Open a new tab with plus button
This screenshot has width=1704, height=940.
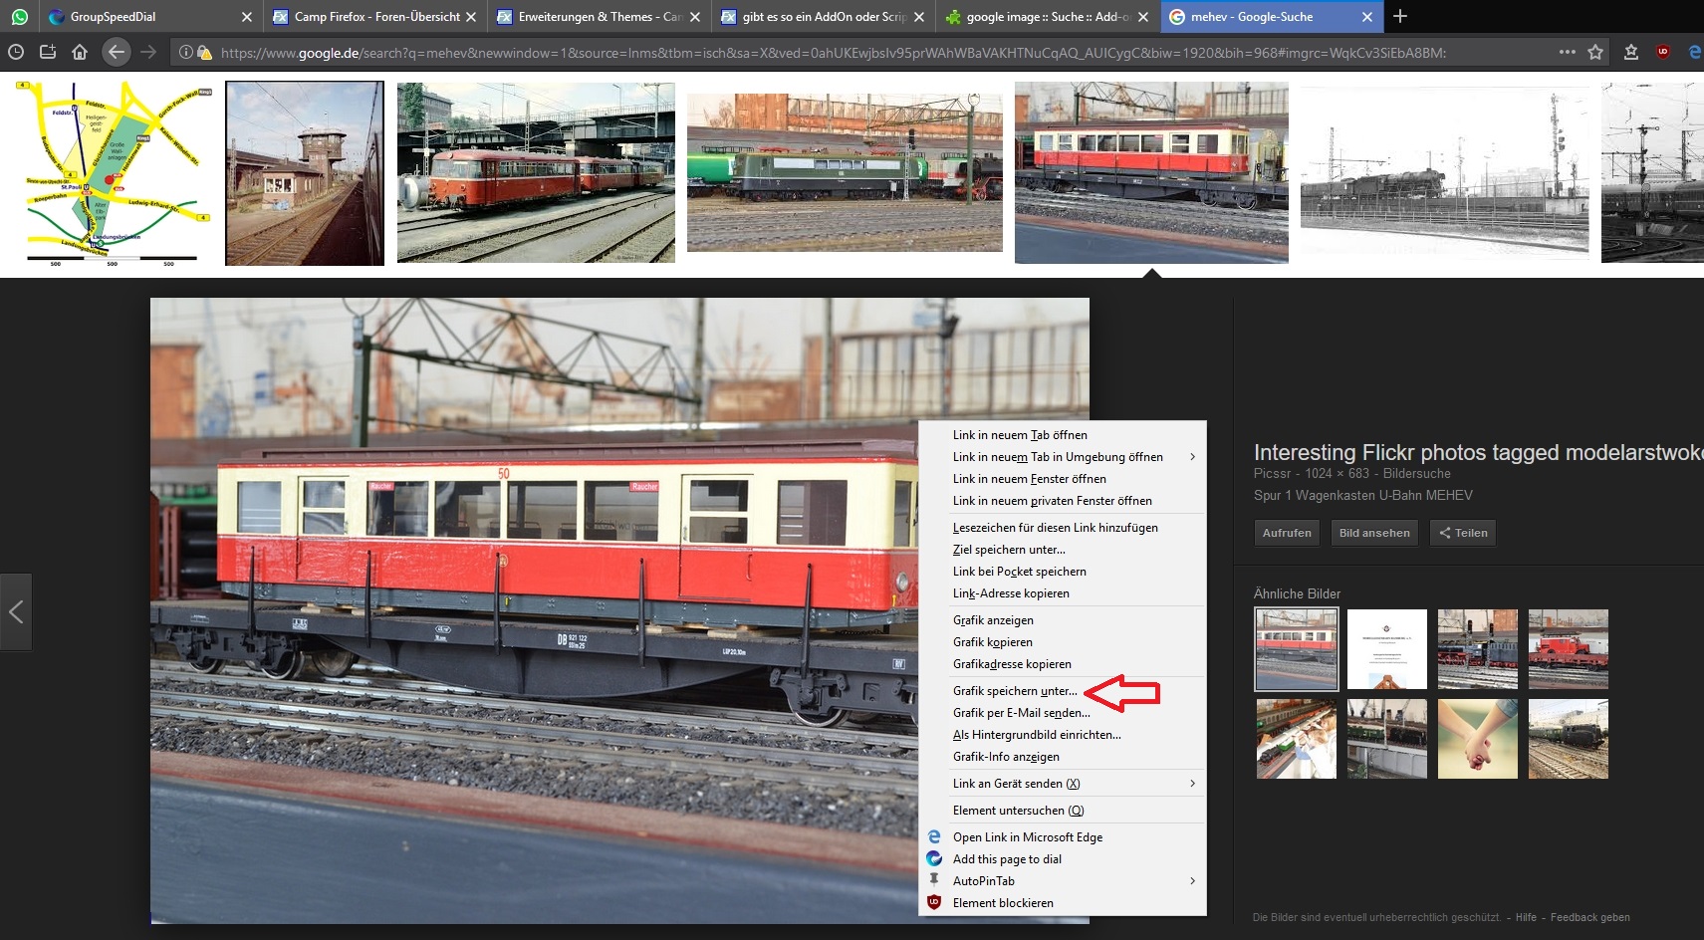[x=1400, y=16]
